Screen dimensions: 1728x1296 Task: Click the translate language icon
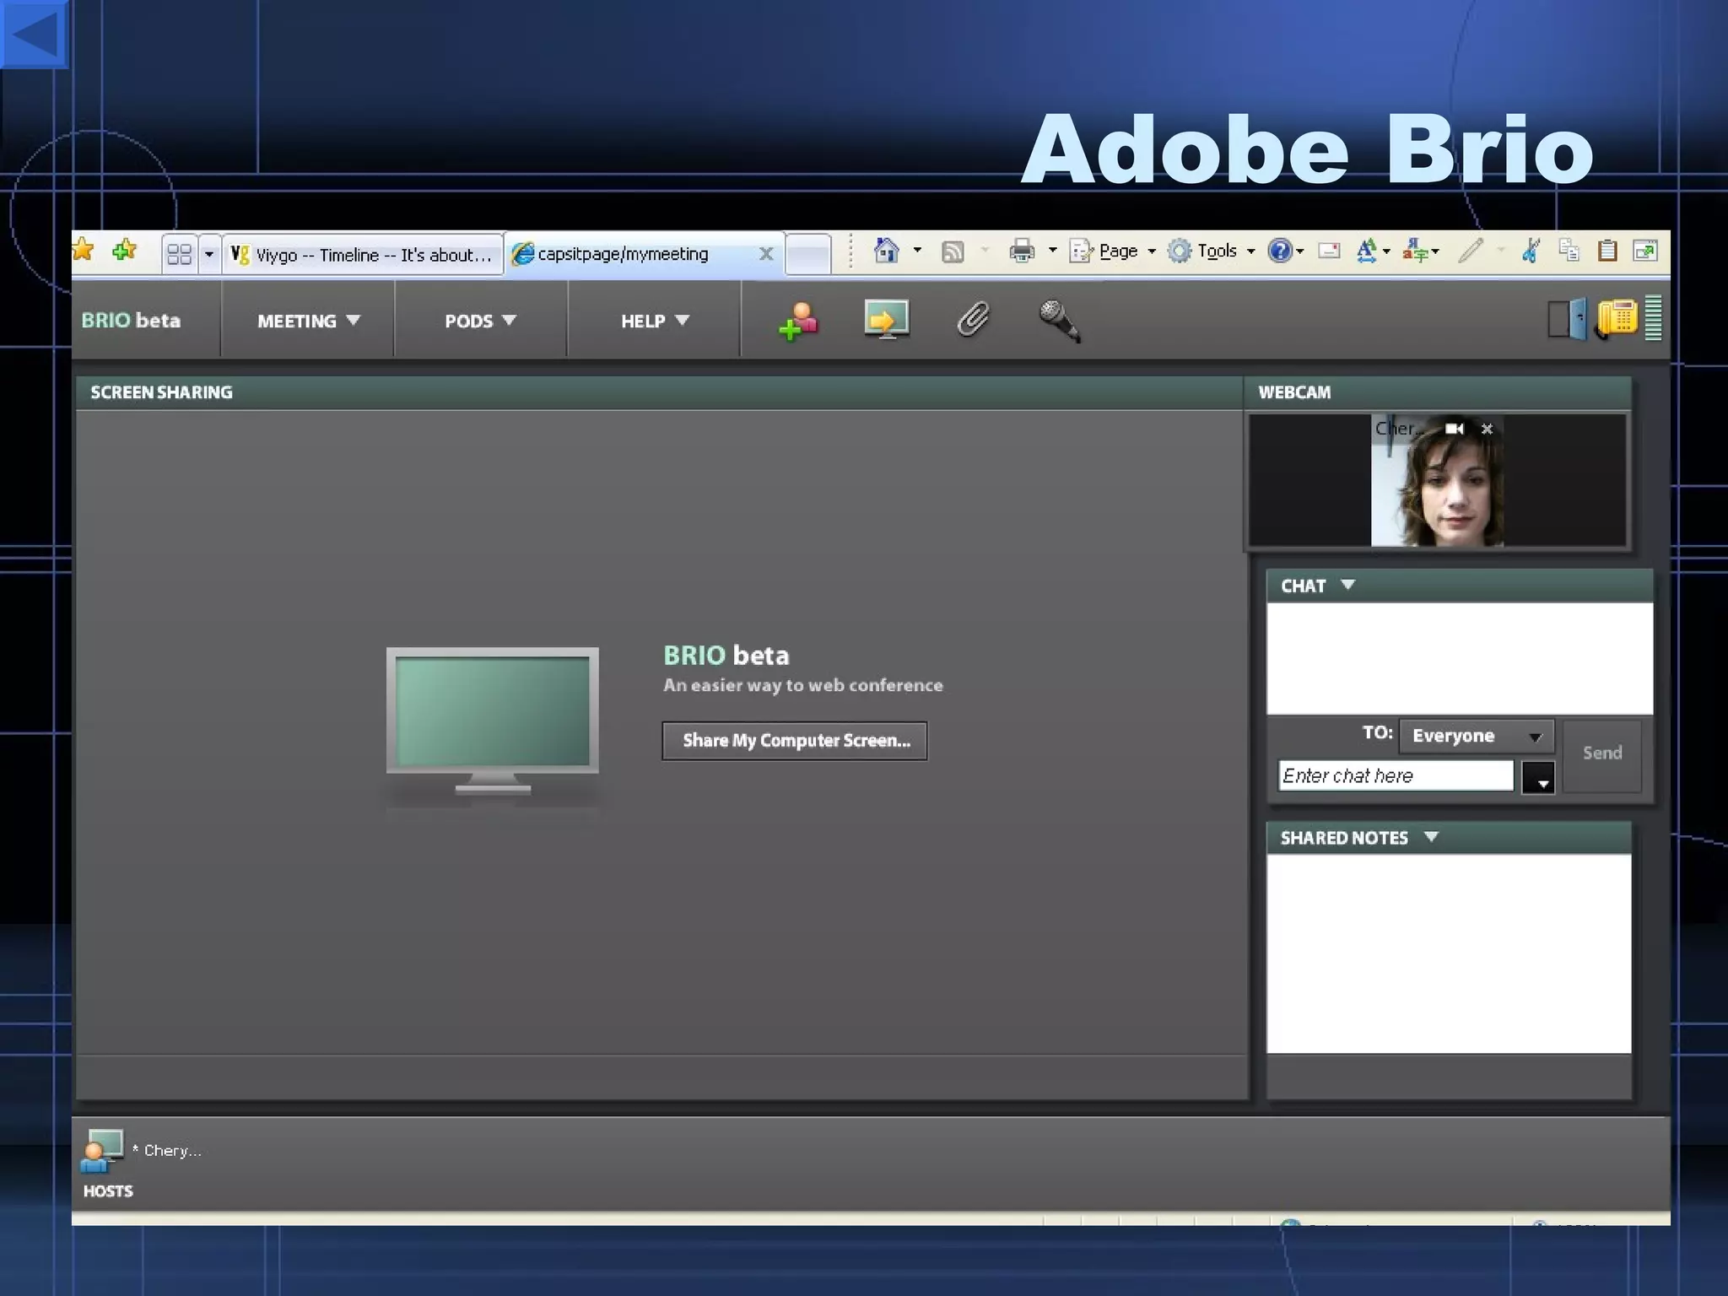pyautogui.click(x=1415, y=251)
